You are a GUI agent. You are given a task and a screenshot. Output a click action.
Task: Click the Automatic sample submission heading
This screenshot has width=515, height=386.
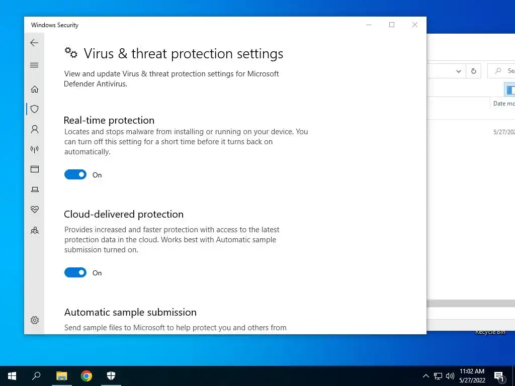130,312
